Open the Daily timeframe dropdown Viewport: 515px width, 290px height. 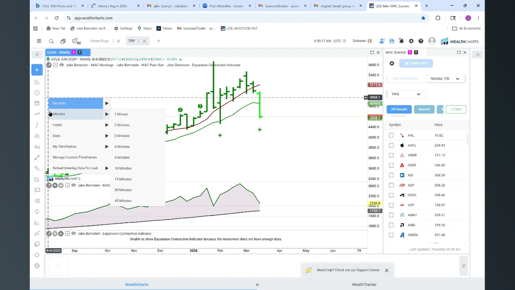point(406,94)
